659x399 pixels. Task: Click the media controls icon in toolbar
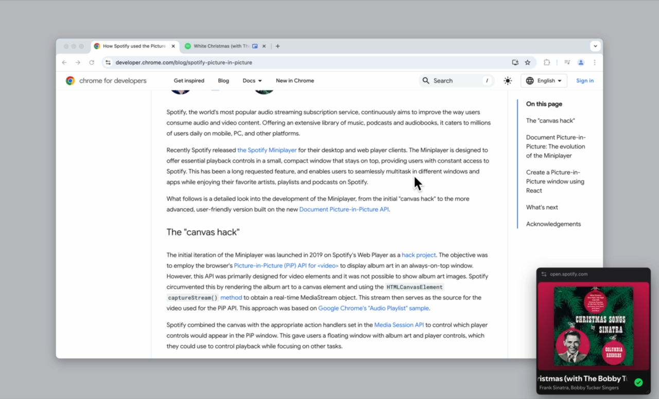click(567, 62)
